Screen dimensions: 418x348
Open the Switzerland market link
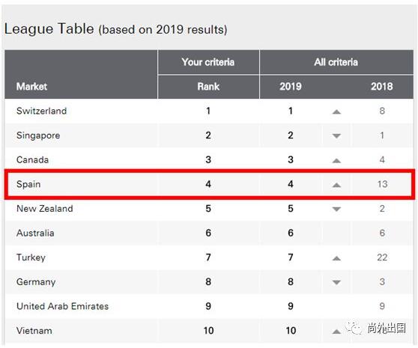(x=41, y=111)
